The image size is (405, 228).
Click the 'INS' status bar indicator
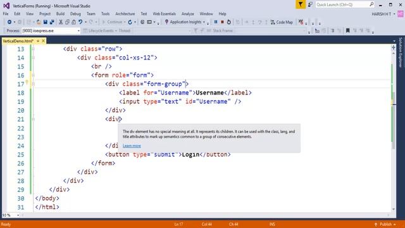tap(272, 224)
